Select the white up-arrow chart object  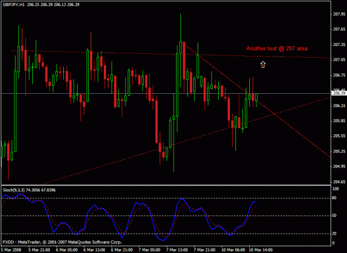coord(263,64)
